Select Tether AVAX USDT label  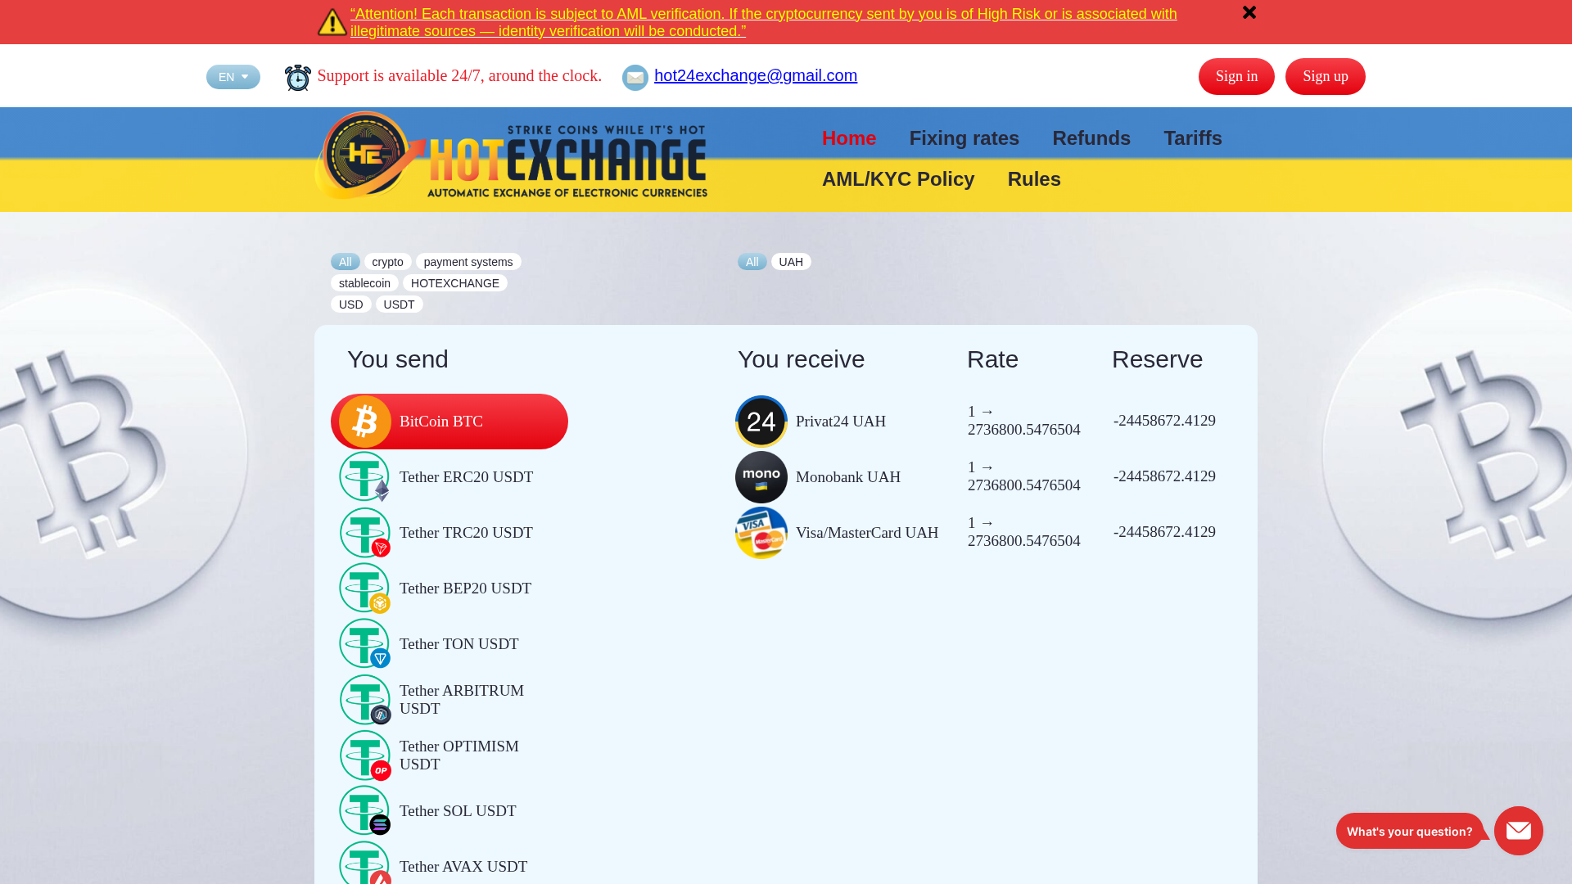point(463,867)
